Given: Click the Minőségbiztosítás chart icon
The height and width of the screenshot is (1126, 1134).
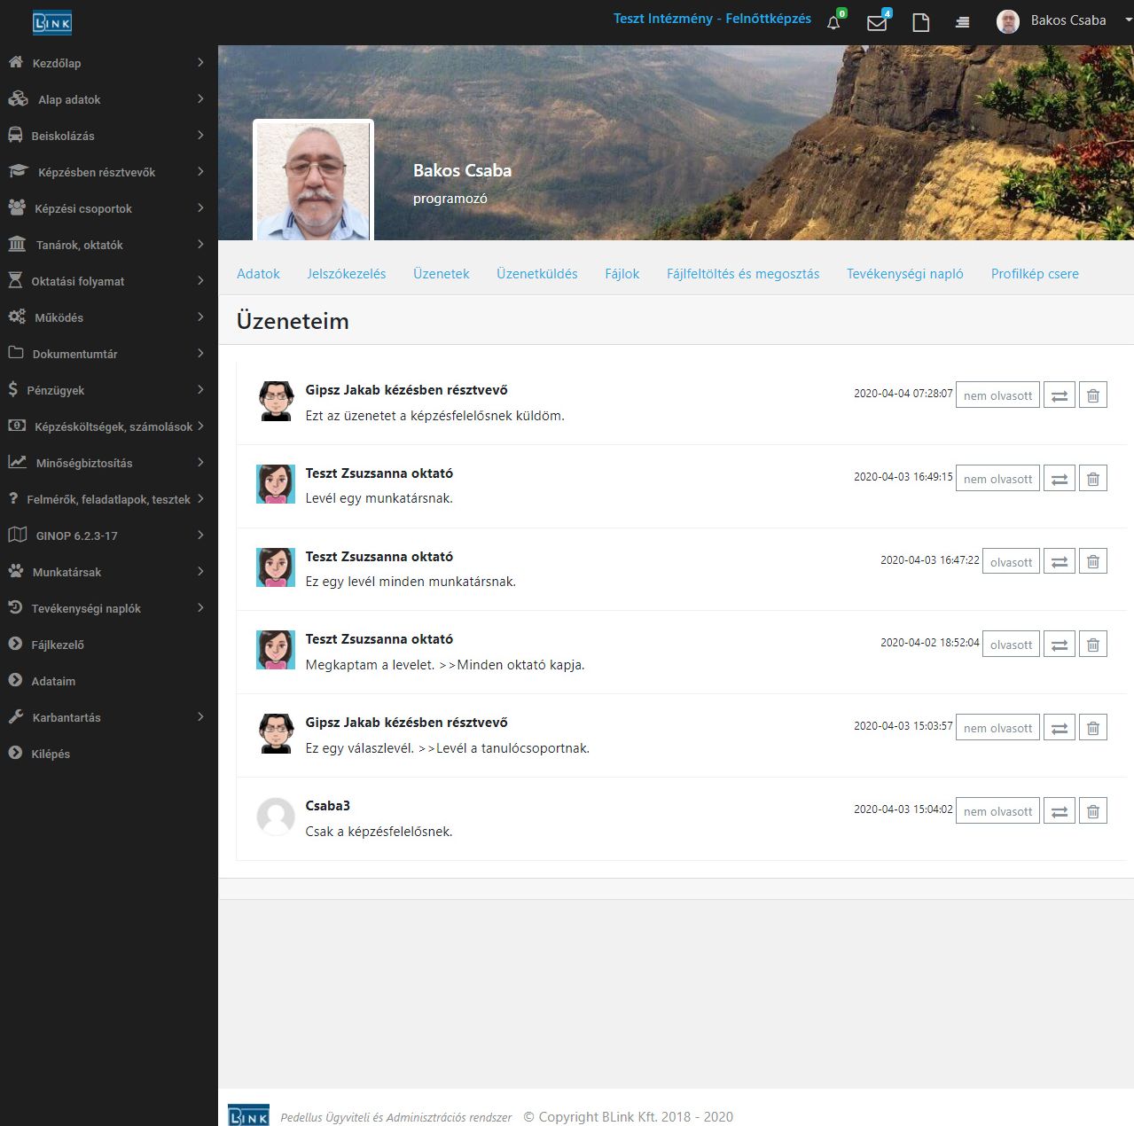Looking at the screenshot, I should (x=17, y=462).
